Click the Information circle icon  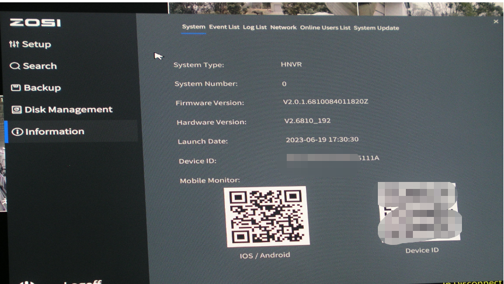(18, 132)
